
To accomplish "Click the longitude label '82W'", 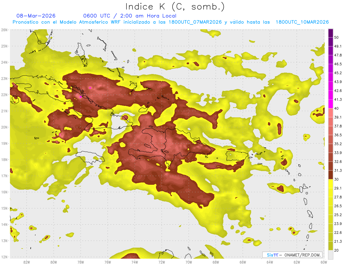I will [26, 262].
